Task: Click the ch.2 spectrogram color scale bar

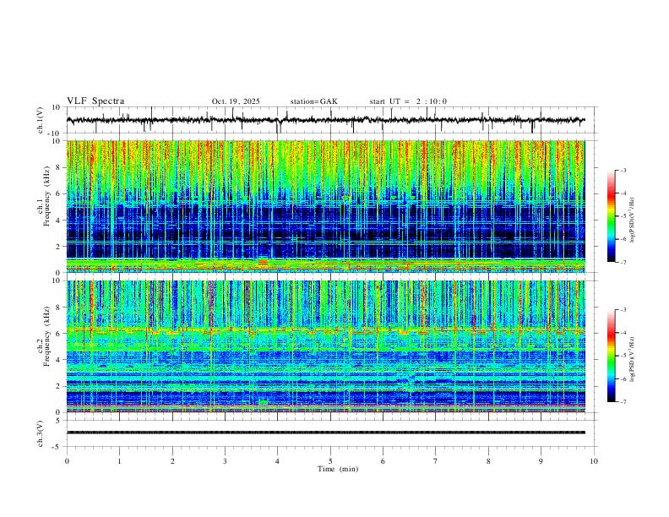Action: (x=611, y=356)
